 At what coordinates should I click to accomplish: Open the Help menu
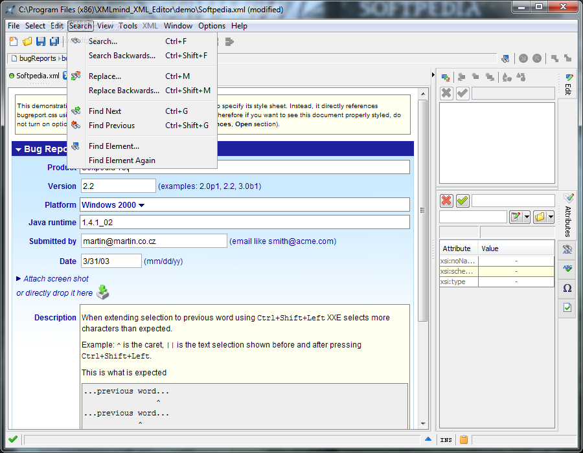coord(239,26)
